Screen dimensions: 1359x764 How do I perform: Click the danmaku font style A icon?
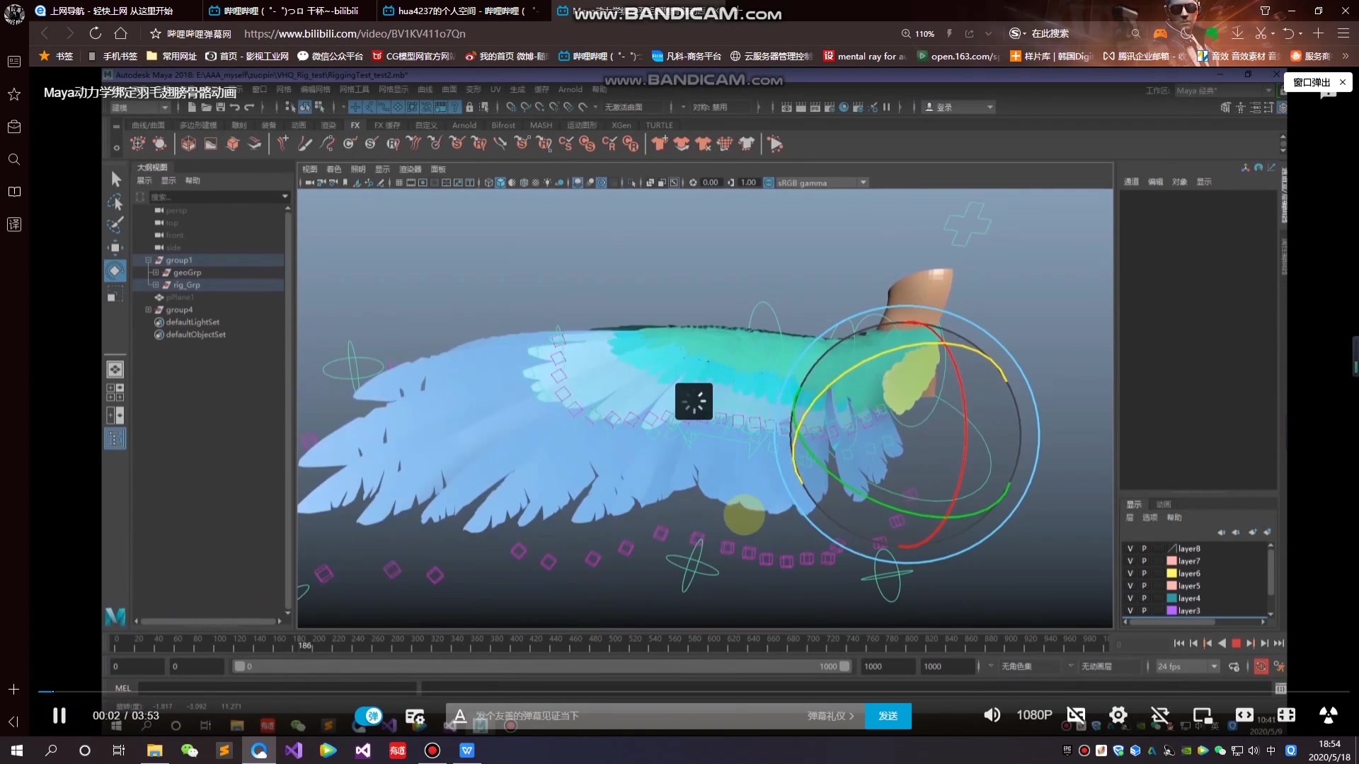coord(459,716)
